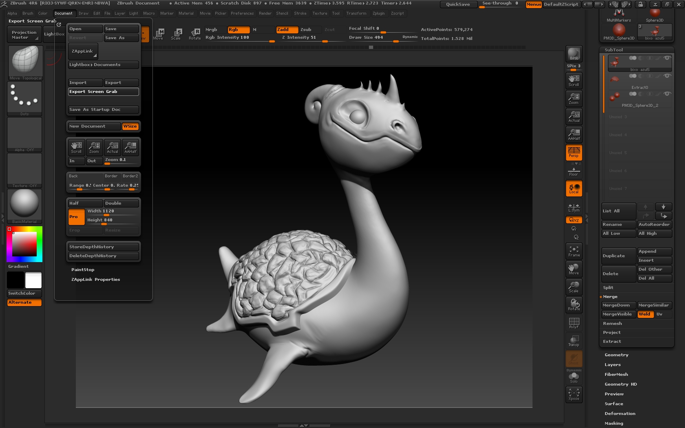Open the Zplugin menu
The height and width of the screenshot is (428, 685).
click(379, 13)
